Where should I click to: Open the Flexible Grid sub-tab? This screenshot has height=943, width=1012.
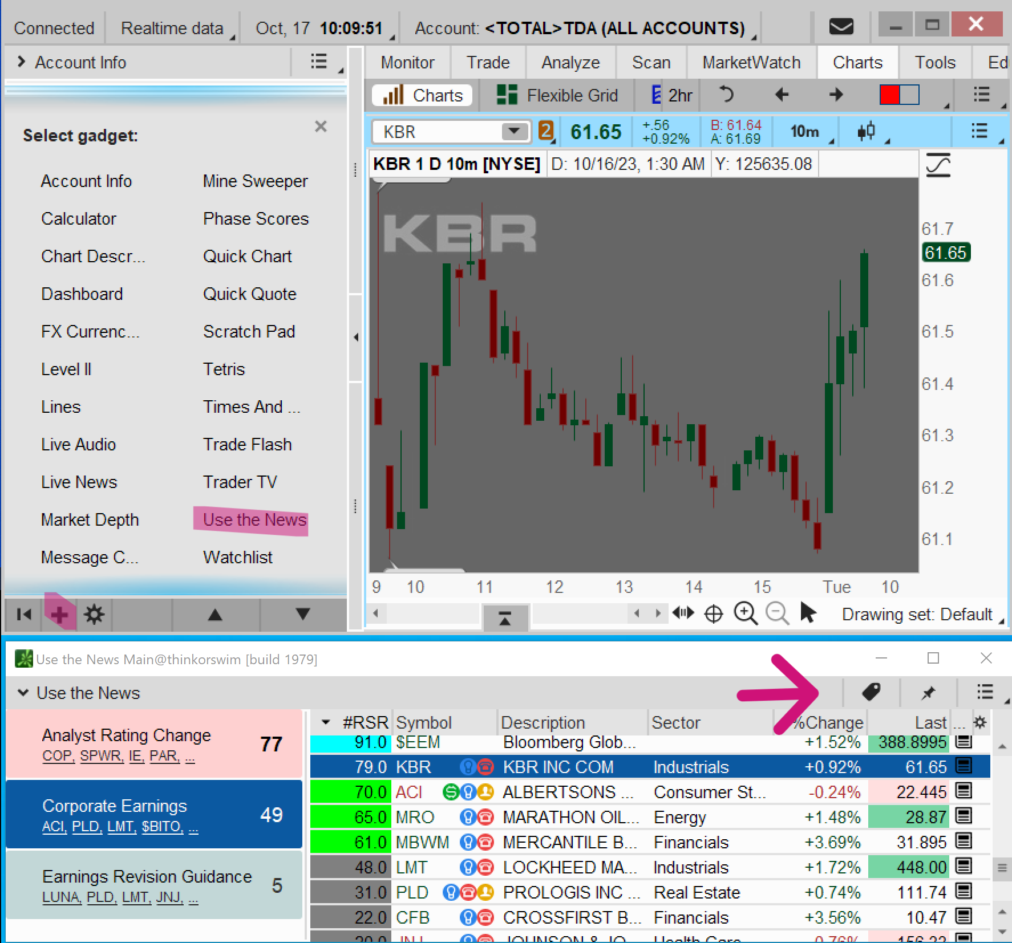point(558,95)
